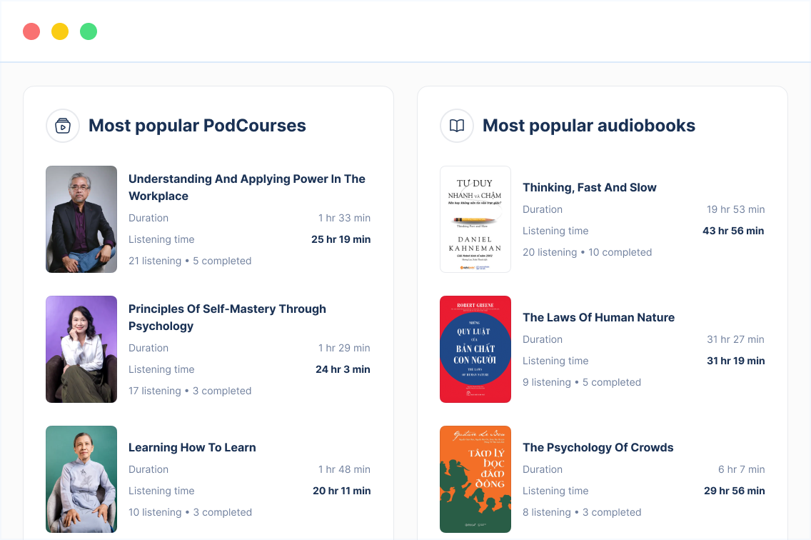Click the 43 hr 56 min listening time

tap(733, 231)
